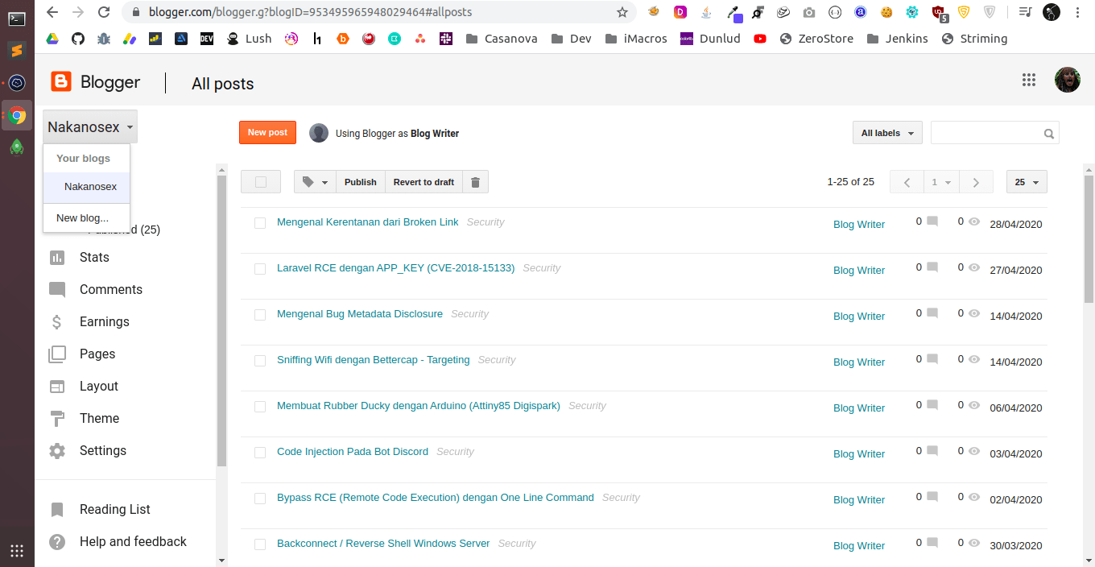The image size is (1095, 567).
Task: Expand the page number '1' dropdown
Action: point(941,181)
